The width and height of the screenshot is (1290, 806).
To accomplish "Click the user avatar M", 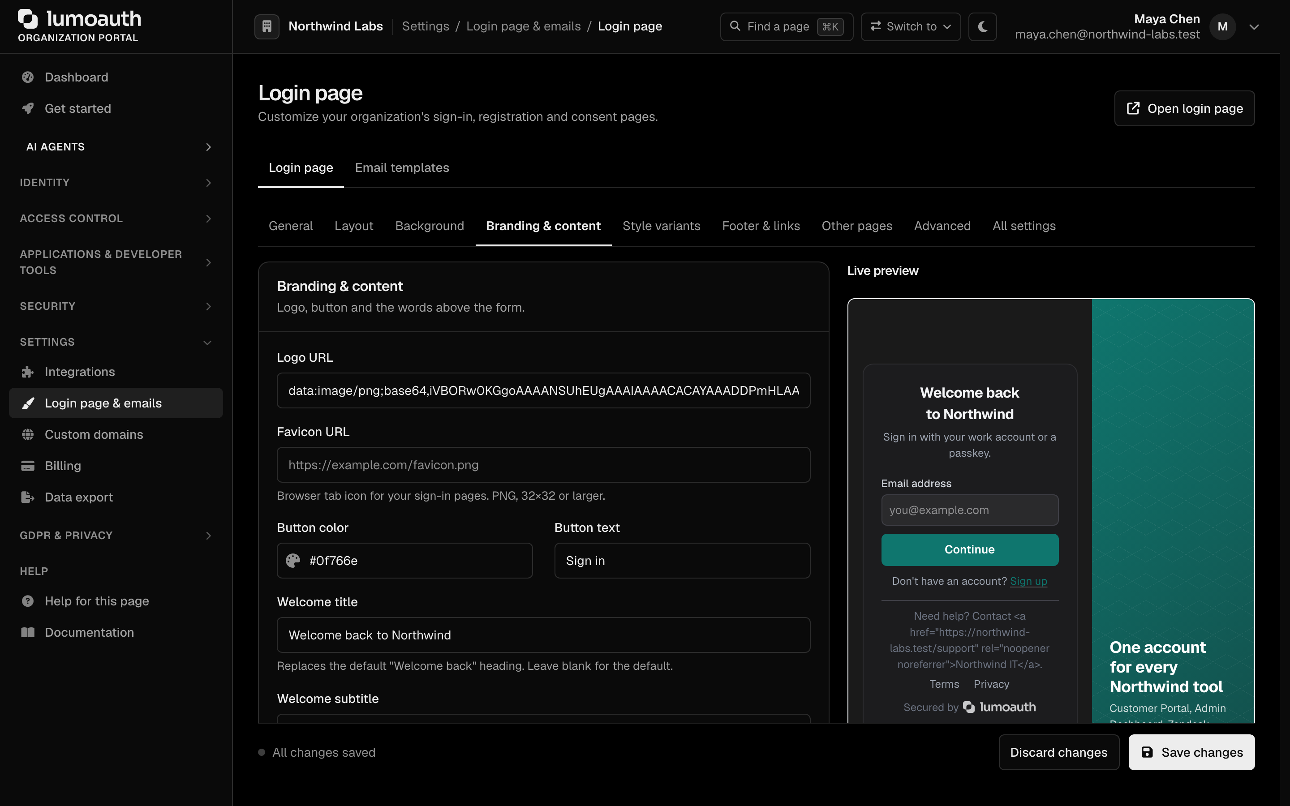I will click(1222, 27).
